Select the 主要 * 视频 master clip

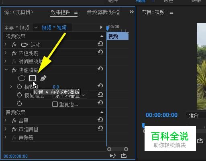17,28
